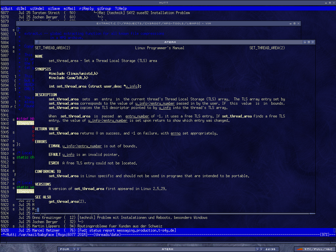Select Jochen Berger message with 60 lines
Image resolution: width=336 pixels, height=252 pixels.
click(x=168, y=17)
